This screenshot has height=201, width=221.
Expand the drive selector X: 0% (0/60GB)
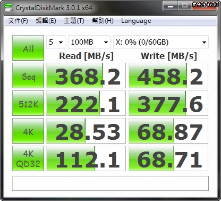click(x=161, y=42)
